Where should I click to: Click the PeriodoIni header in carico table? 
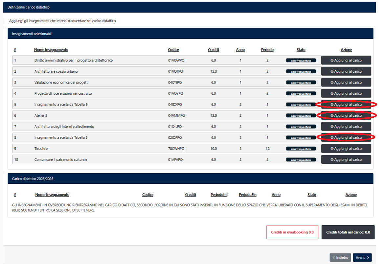[219, 195]
